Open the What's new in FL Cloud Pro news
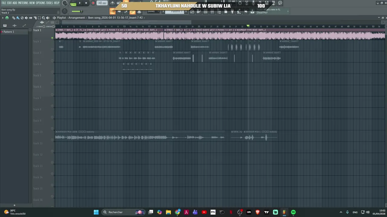Viewport: 387px width, 217px height. (x=272, y=11)
